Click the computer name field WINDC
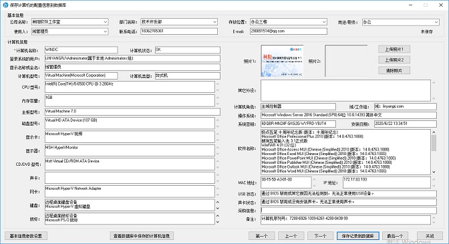 coord(81,50)
